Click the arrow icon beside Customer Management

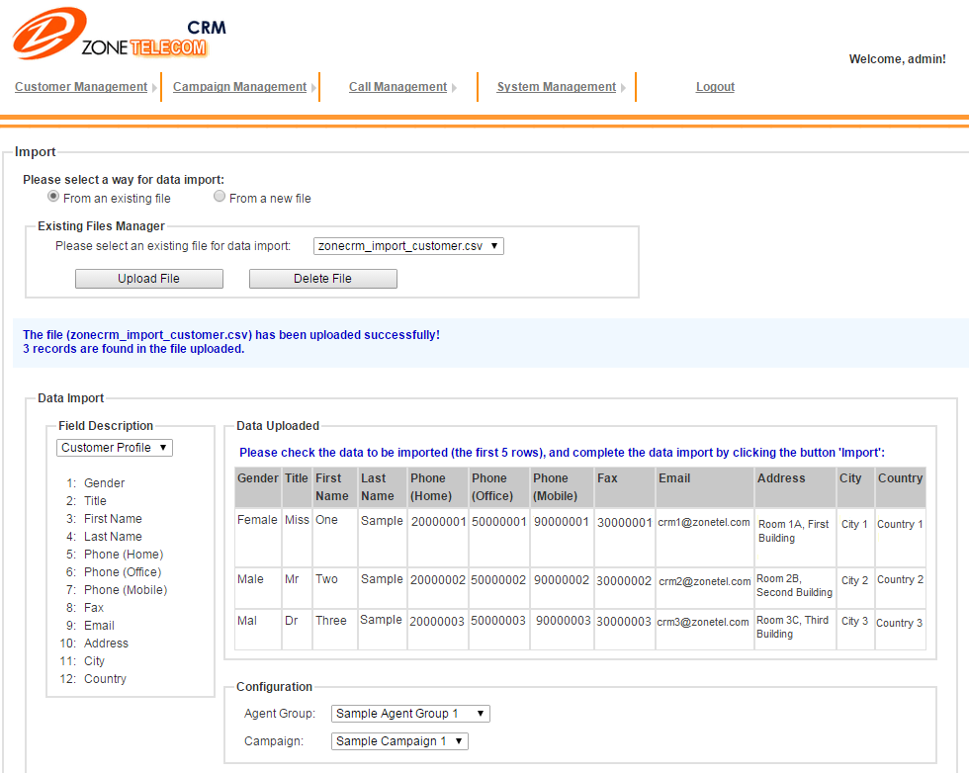click(155, 88)
